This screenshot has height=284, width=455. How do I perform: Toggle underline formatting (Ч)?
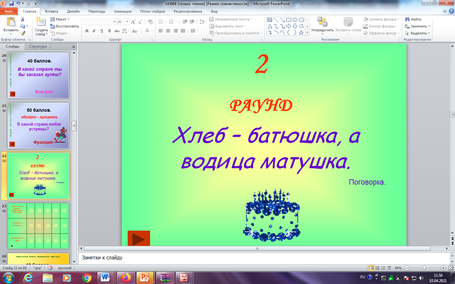pos(101,31)
